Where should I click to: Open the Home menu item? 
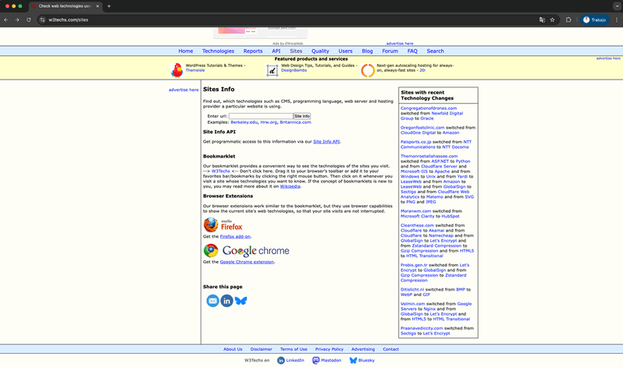tap(186, 51)
